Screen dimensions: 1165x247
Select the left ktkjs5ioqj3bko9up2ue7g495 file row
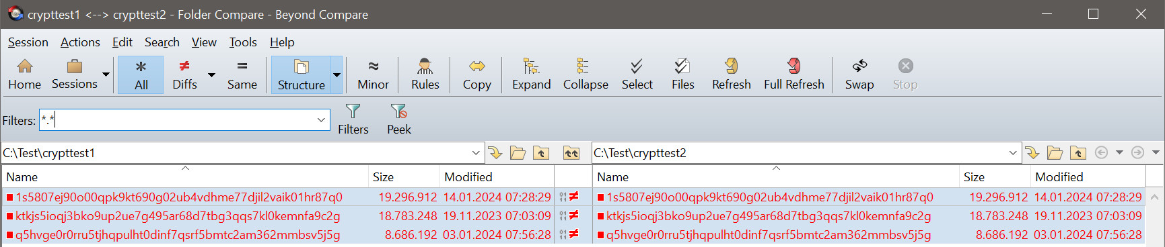(x=279, y=216)
